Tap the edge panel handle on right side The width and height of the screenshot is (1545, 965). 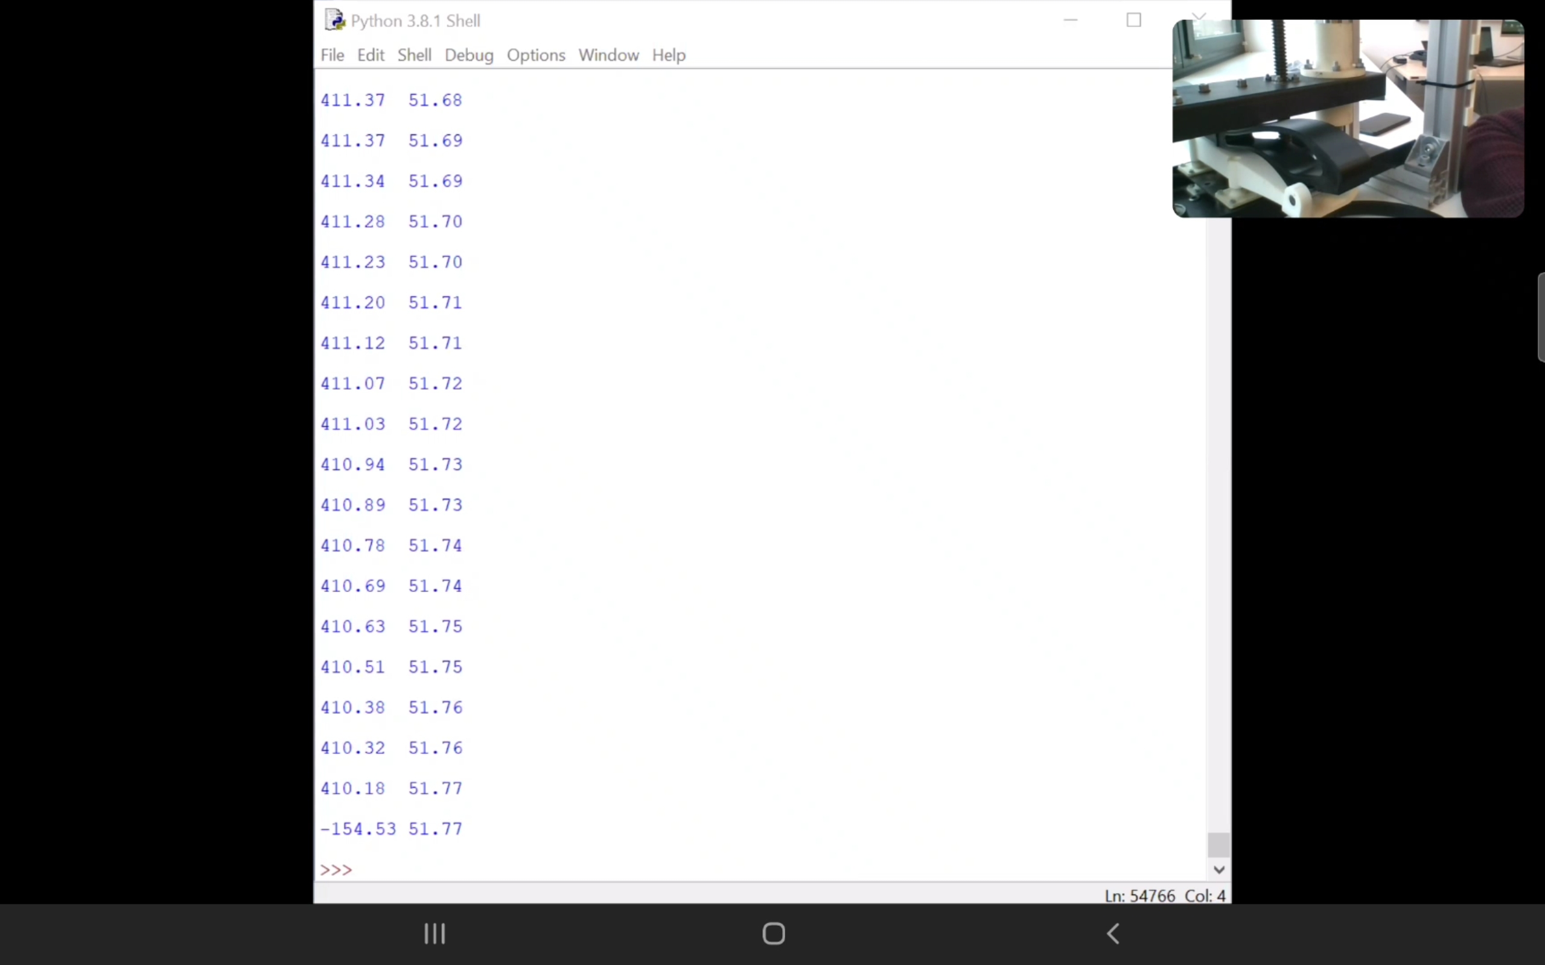(1541, 317)
